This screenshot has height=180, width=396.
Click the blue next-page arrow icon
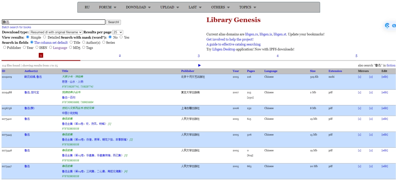pyautogui.click(x=199, y=65)
